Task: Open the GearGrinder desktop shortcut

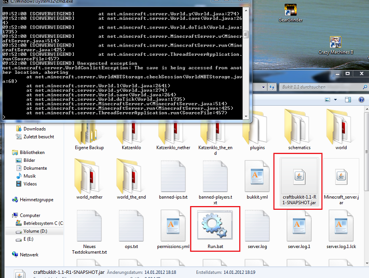Action: click(291, 13)
